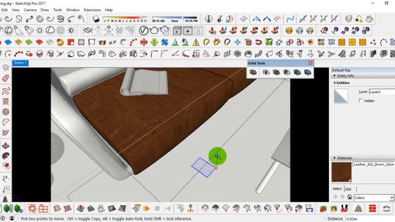The width and height of the screenshot is (395, 222).
Task: Click the play animation button
Action: coord(147,208)
